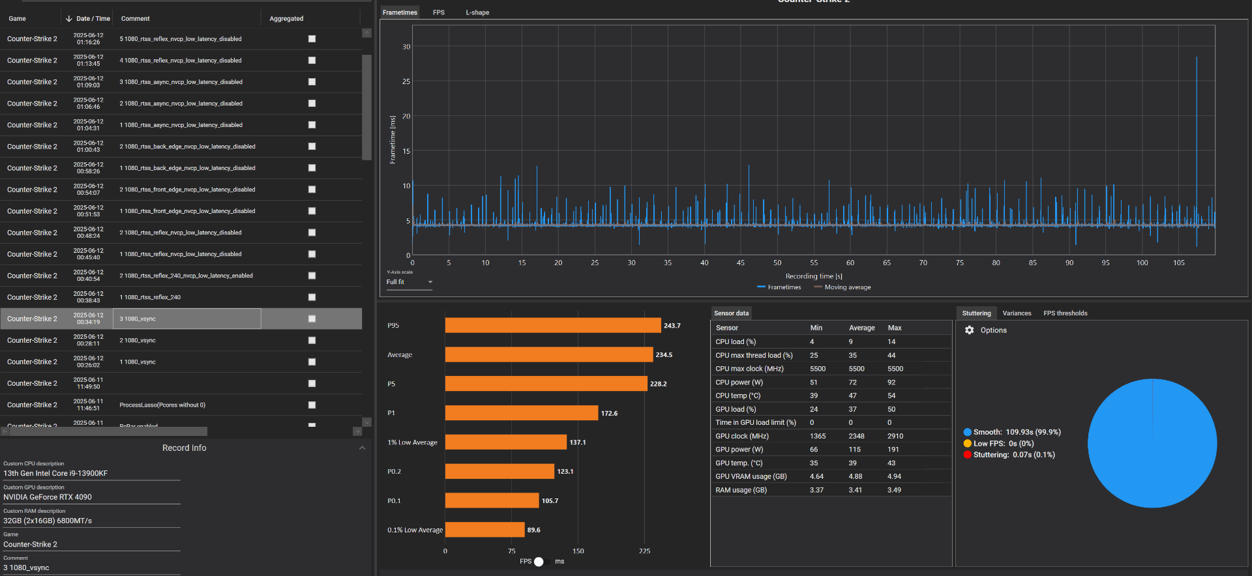The width and height of the screenshot is (1252, 576).
Task: Click the Options label in Stuttering panel
Action: (993, 330)
